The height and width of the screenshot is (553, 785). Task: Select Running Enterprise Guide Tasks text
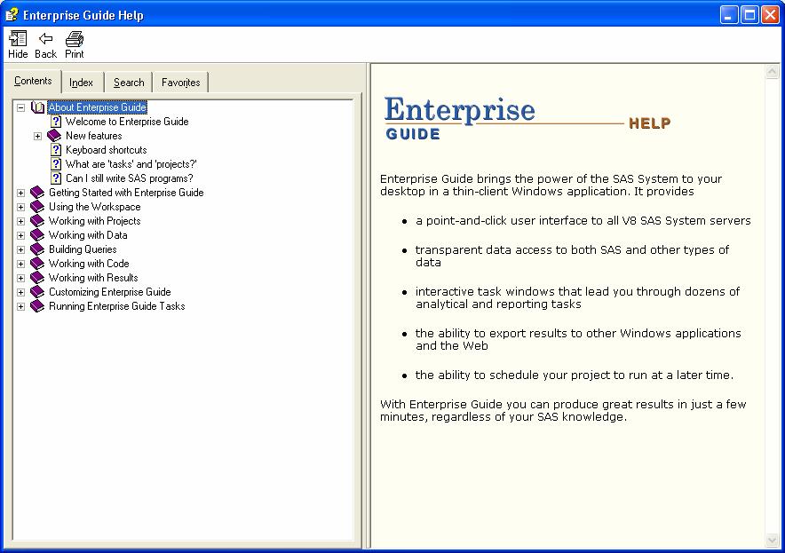point(117,306)
